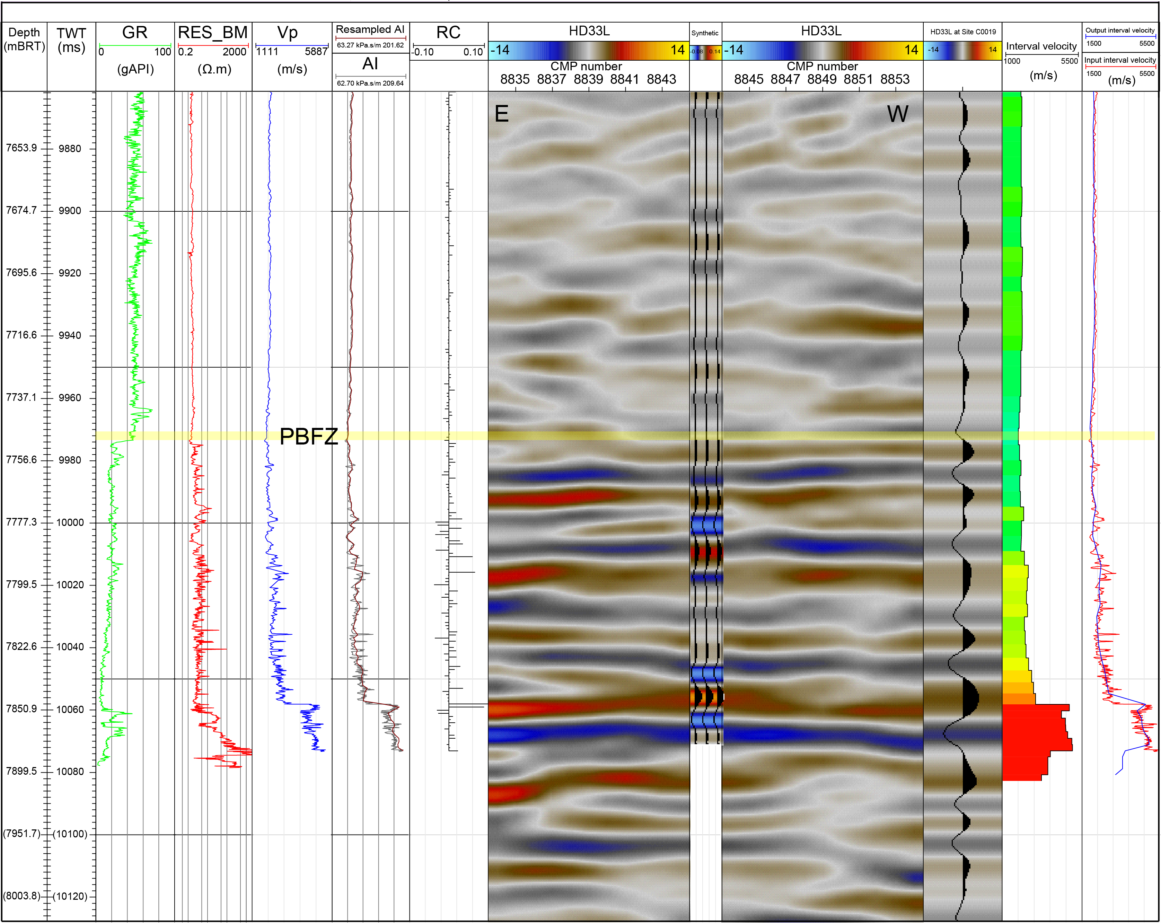Screen dimensions: 1161x924
Task: Click the Input interval velocity legend
Action: click(x=1119, y=60)
